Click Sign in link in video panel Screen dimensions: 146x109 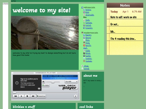[x=22, y=87]
